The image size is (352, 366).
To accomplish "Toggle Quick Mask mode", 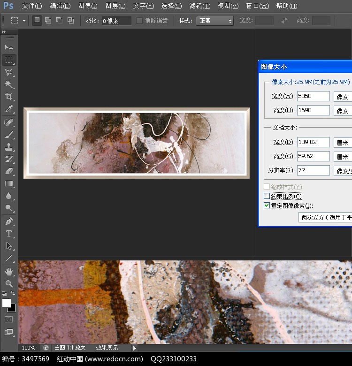I will (x=8, y=320).
